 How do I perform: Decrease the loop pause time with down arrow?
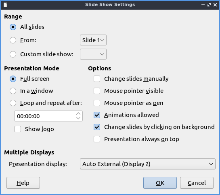pyautogui.click(x=78, y=118)
